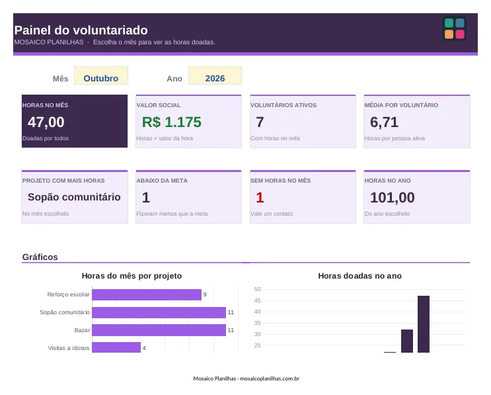Click the 'Horas por pessoa ativa' caption
The height and width of the screenshot is (395, 491).
click(395, 138)
